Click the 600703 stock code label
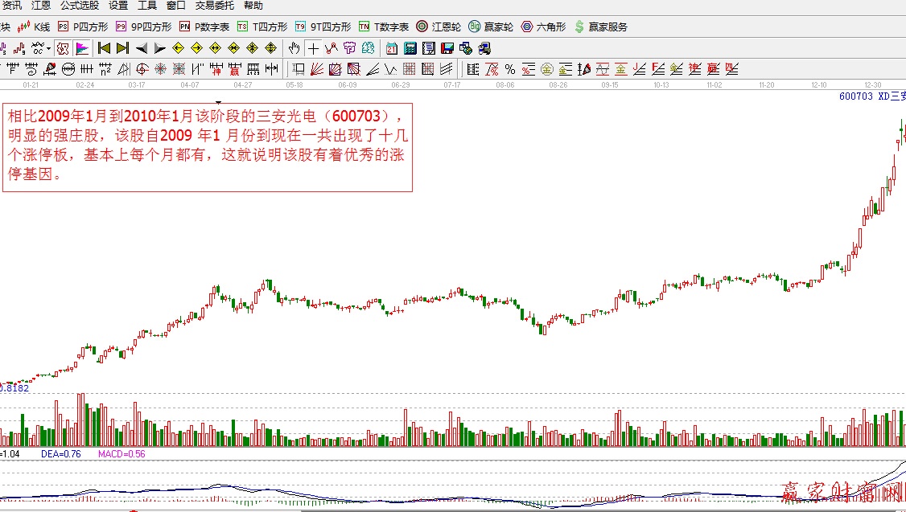This screenshot has width=906, height=512. tap(855, 96)
